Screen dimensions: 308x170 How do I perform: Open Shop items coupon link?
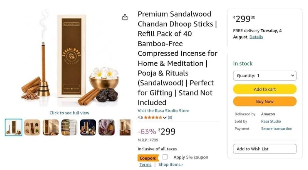click(x=171, y=165)
